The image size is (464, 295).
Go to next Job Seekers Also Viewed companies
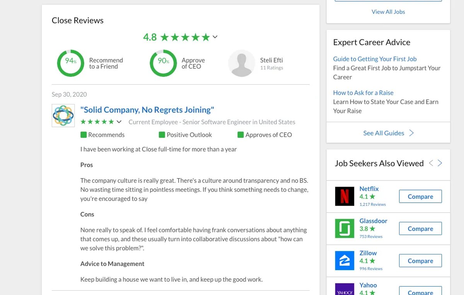440,163
